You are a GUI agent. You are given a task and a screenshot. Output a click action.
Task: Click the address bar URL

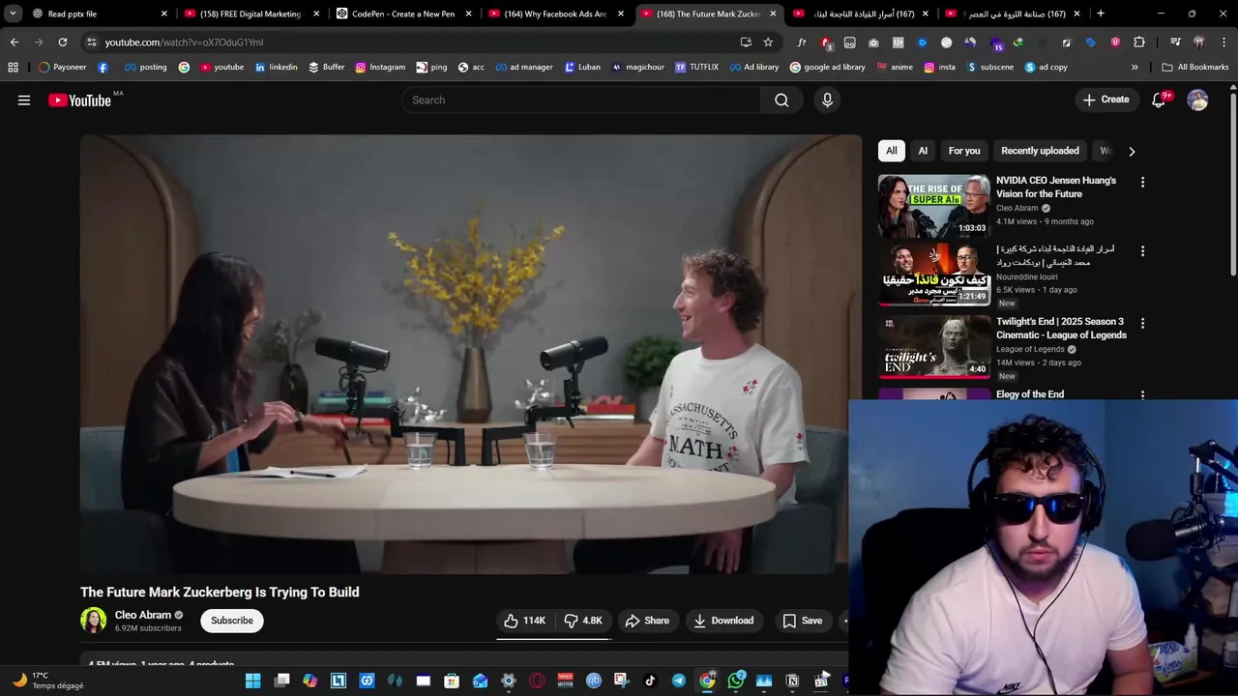(x=184, y=43)
